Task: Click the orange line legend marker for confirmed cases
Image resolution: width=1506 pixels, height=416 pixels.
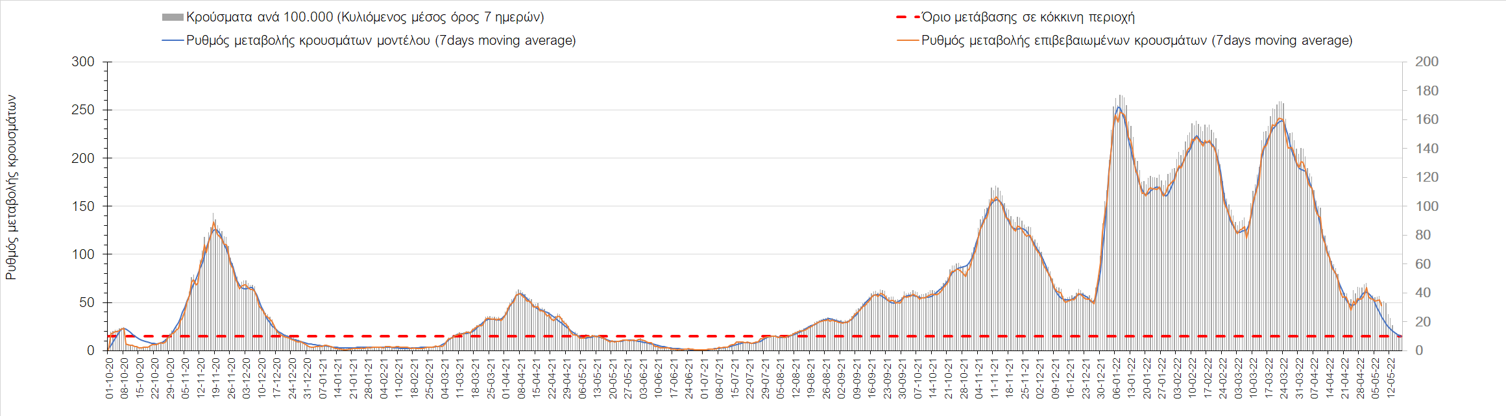Action: pyautogui.click(x=908, y=40)
